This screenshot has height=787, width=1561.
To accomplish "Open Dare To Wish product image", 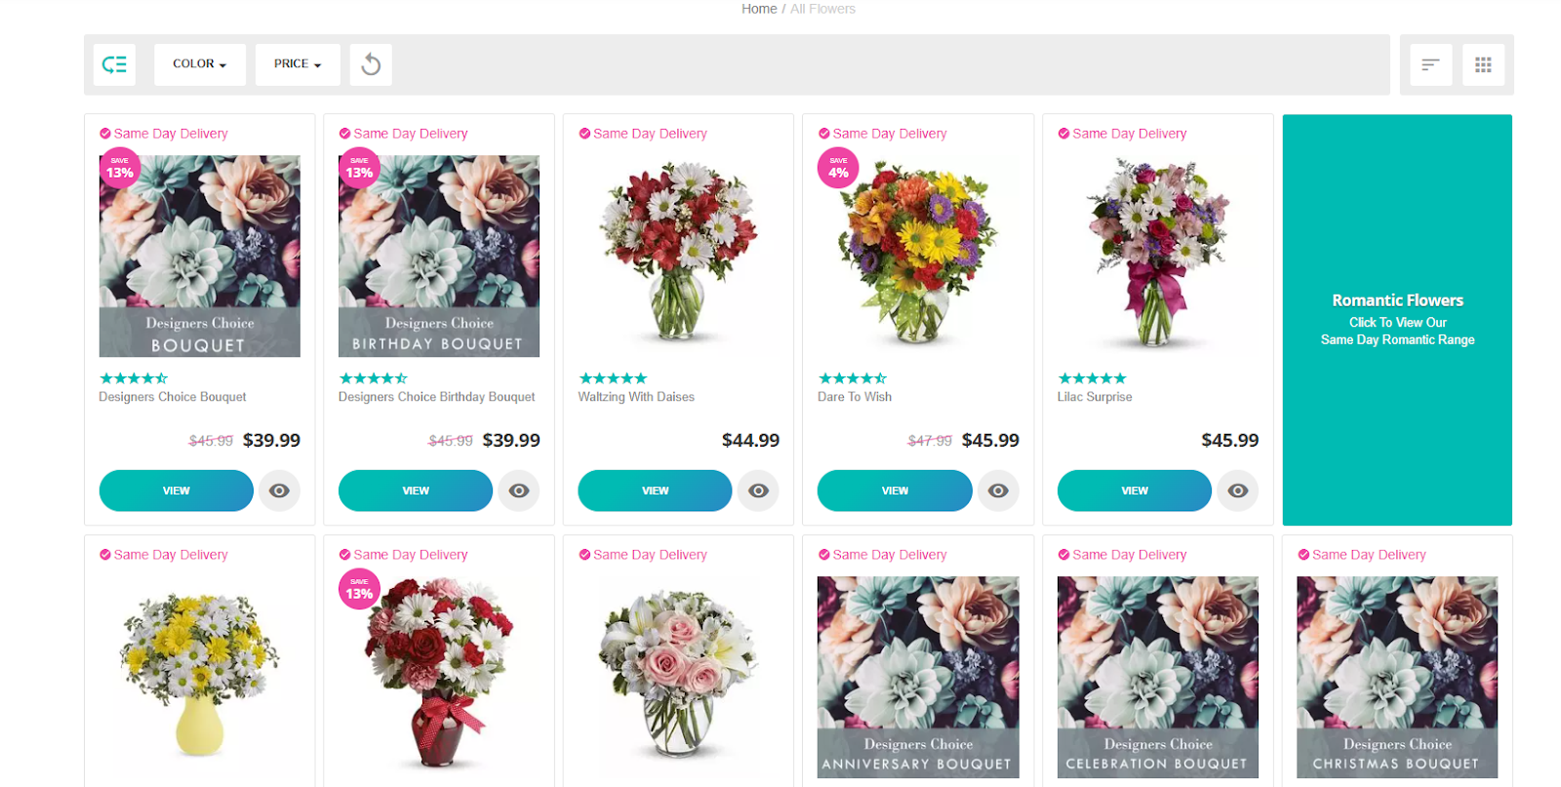I will point(918,256).
